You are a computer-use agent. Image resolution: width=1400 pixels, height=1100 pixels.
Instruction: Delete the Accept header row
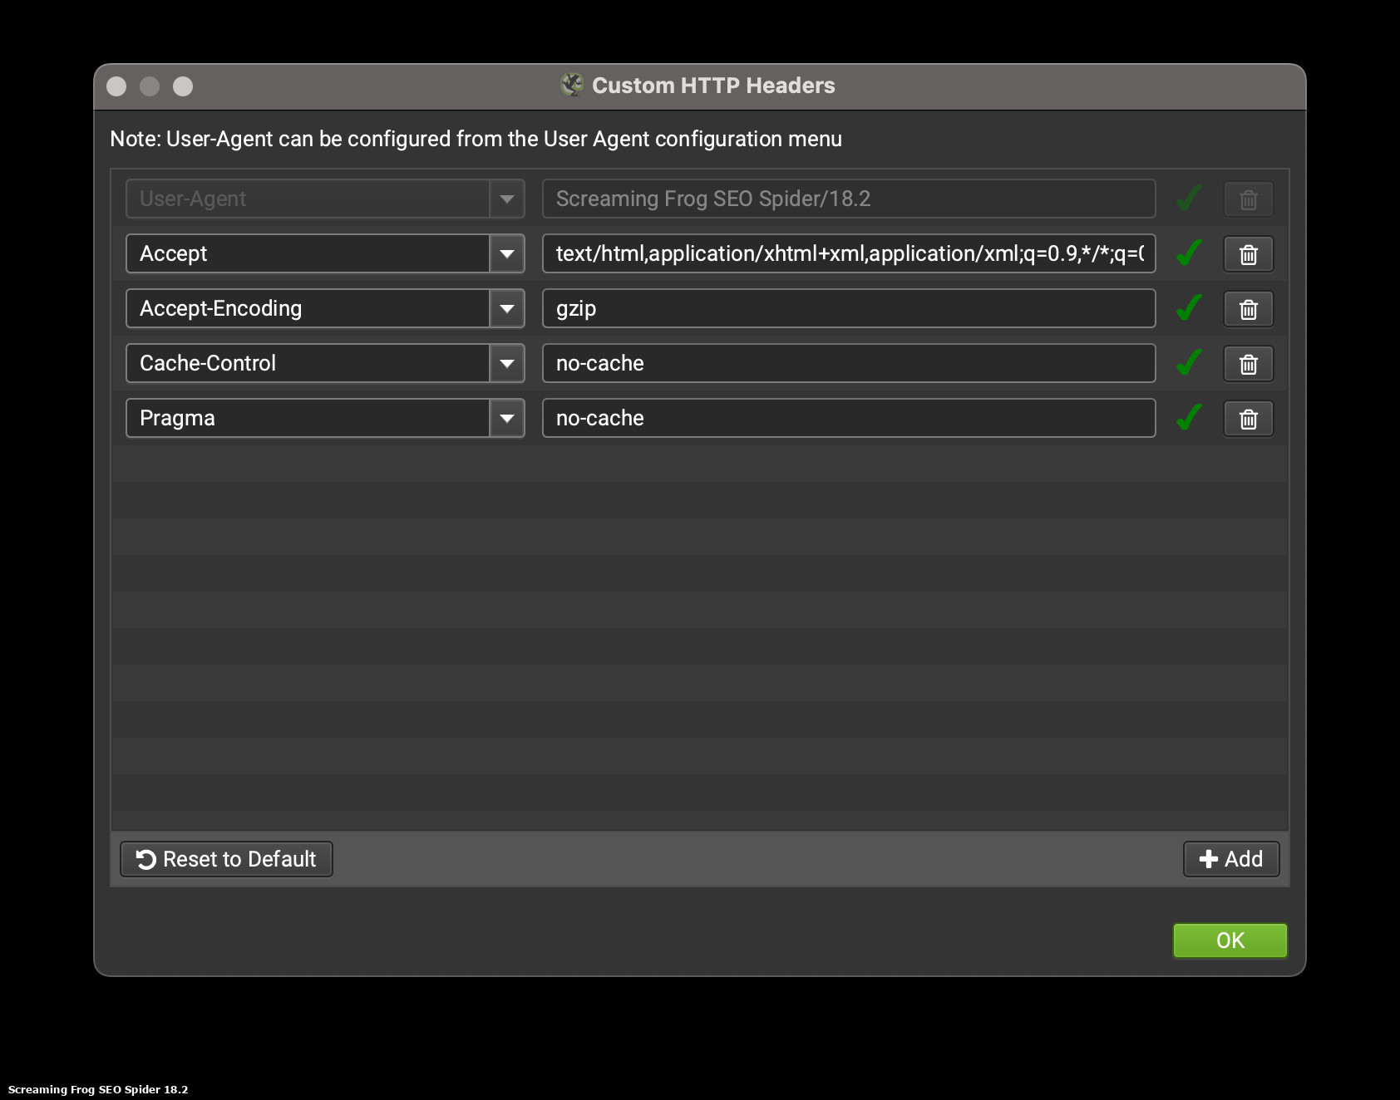pyautogui.click(x=1248, y=254)
